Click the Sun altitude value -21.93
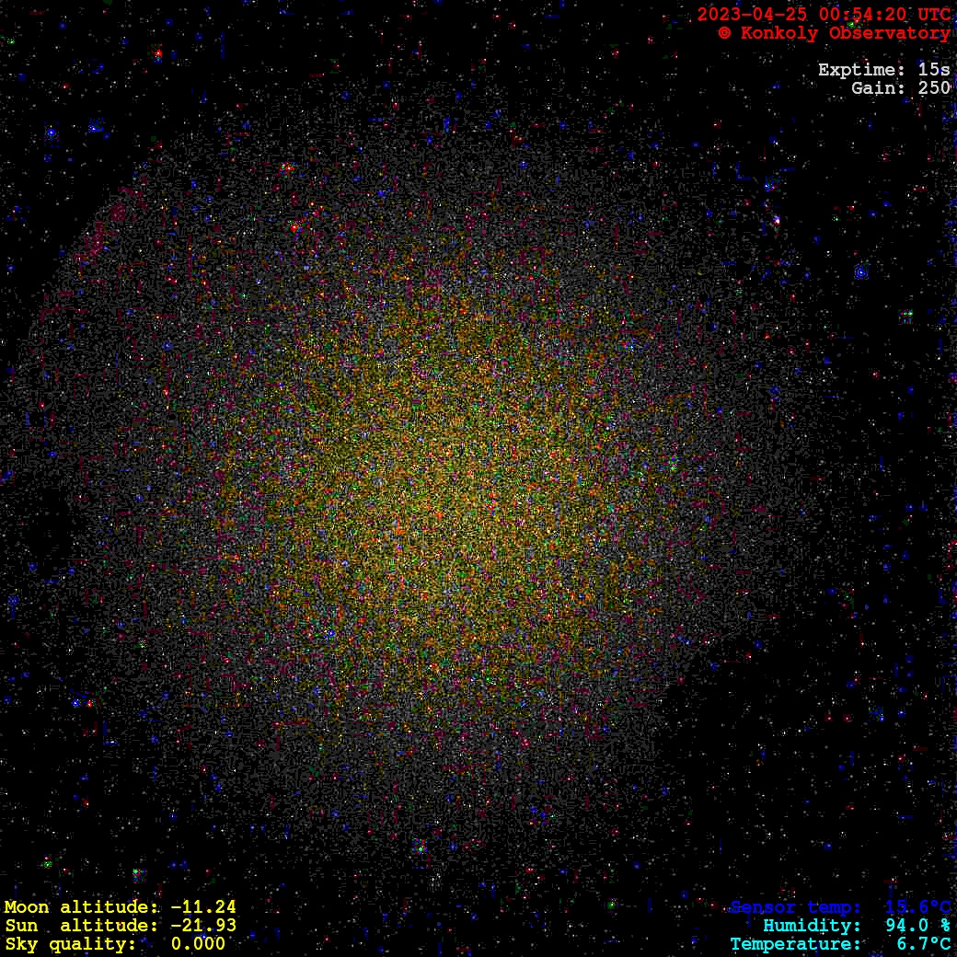The width and height of the screenshot is (957, 957). tap(203, 926)
